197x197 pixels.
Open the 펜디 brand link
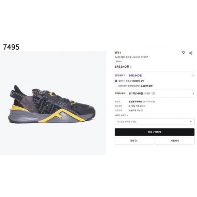click(118, 52)
